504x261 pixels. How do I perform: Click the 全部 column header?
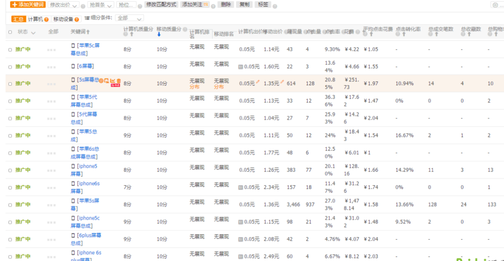pos(53,31)
